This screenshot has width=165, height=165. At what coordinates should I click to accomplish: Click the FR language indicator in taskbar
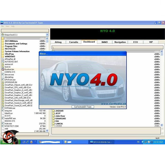(x=138, y=142)
